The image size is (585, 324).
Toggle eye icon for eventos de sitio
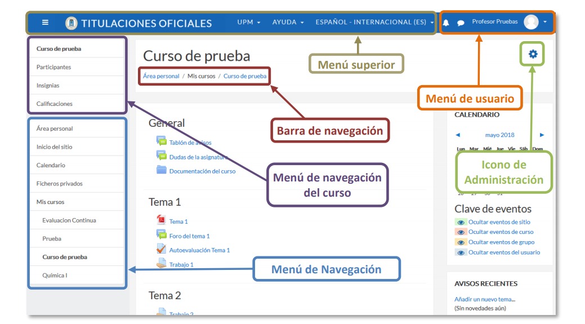461,223
